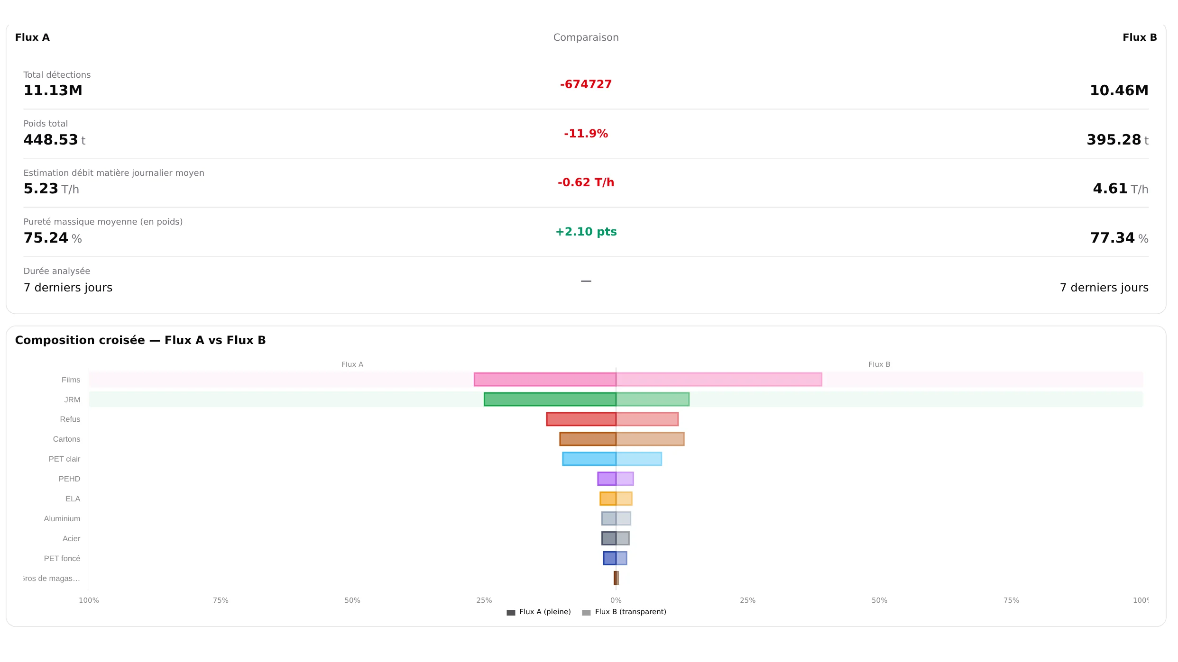Click the Refus category label
Viewport: 1178px width, 662px height.
click(x=70, y=419)
